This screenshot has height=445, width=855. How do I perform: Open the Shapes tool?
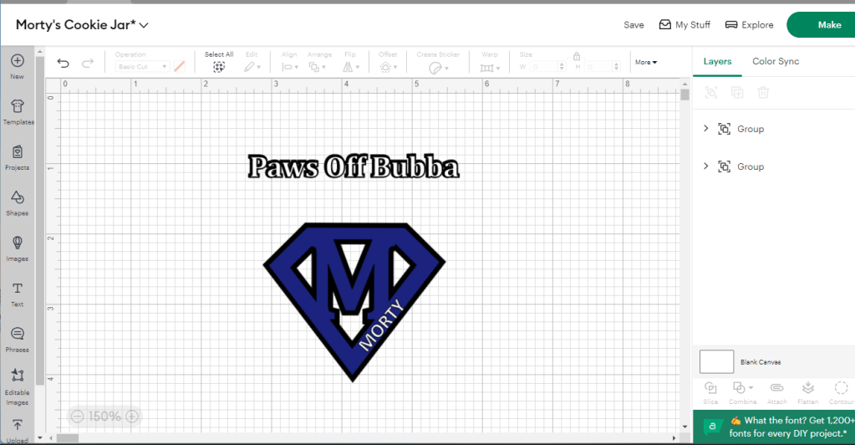tap(17, 202)
